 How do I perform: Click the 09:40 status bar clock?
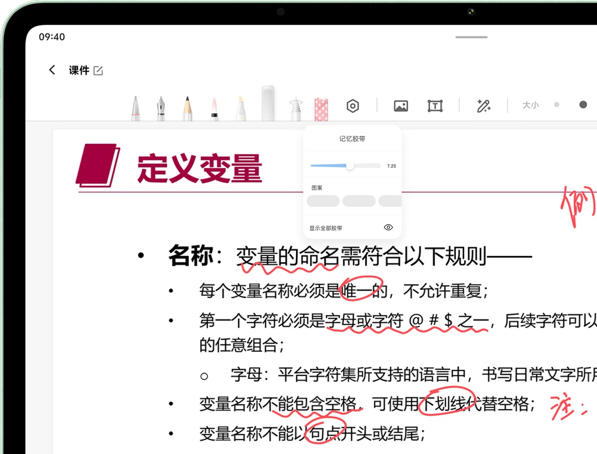point(52,37)
